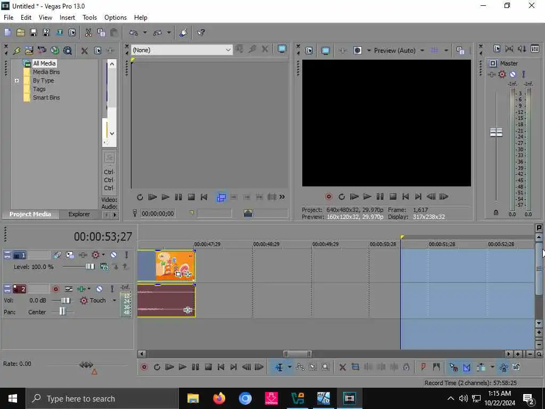545x409 pixels.
Task: Click the Copy icon in main toolbar
Action: coord(101,32)
